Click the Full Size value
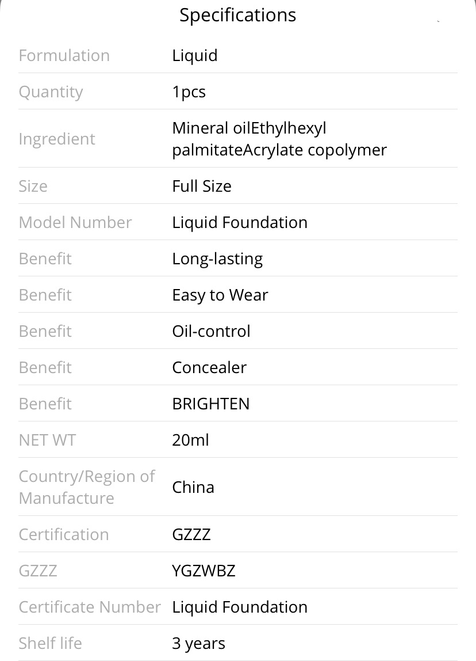This screenshot has height=661, width=476. pyautogui.click(x=202, y=187)
